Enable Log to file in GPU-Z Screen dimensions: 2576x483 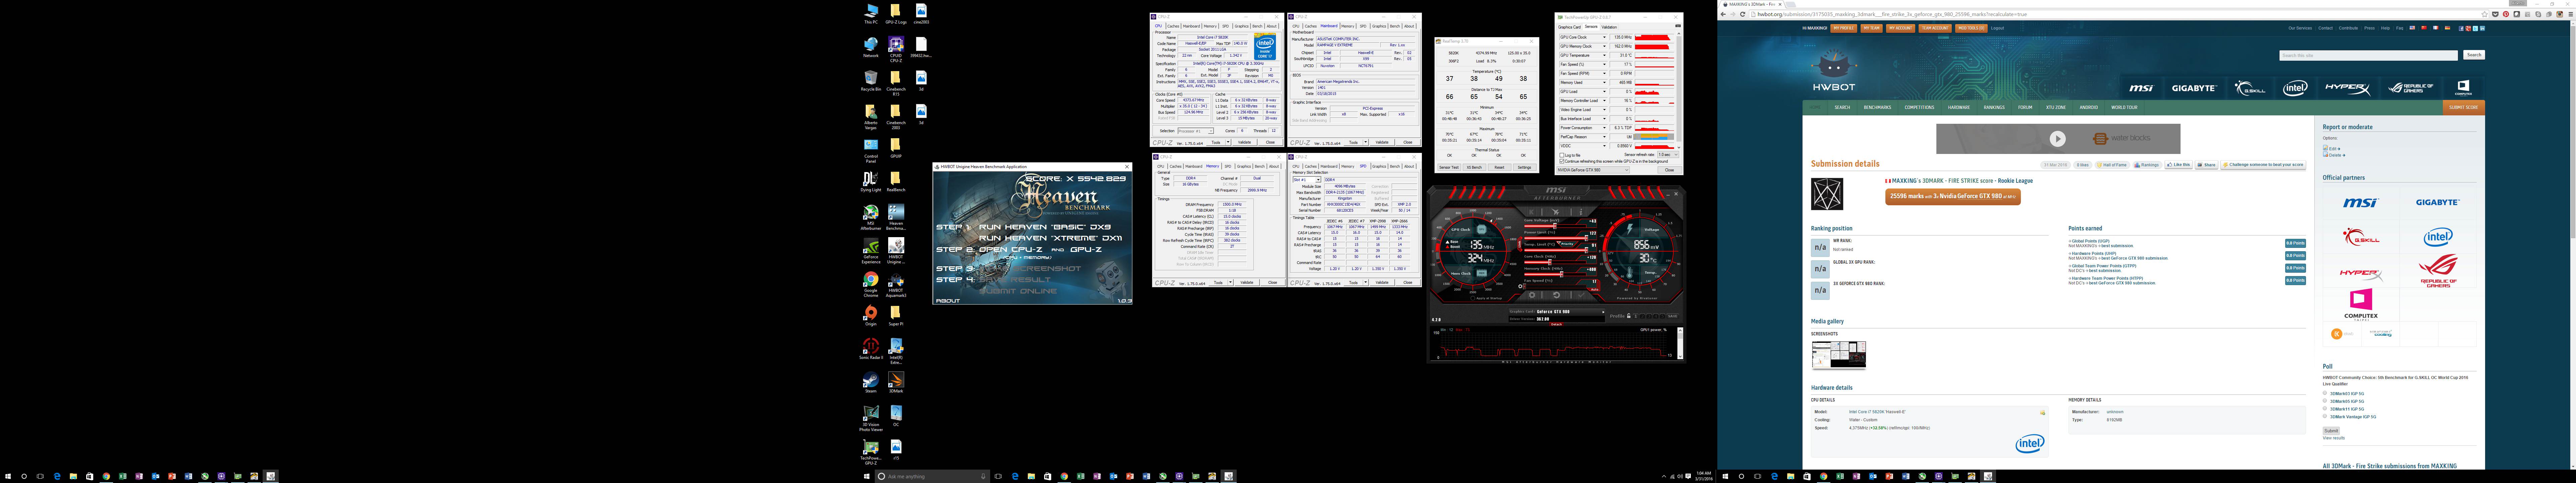[x=1562, y=155]
